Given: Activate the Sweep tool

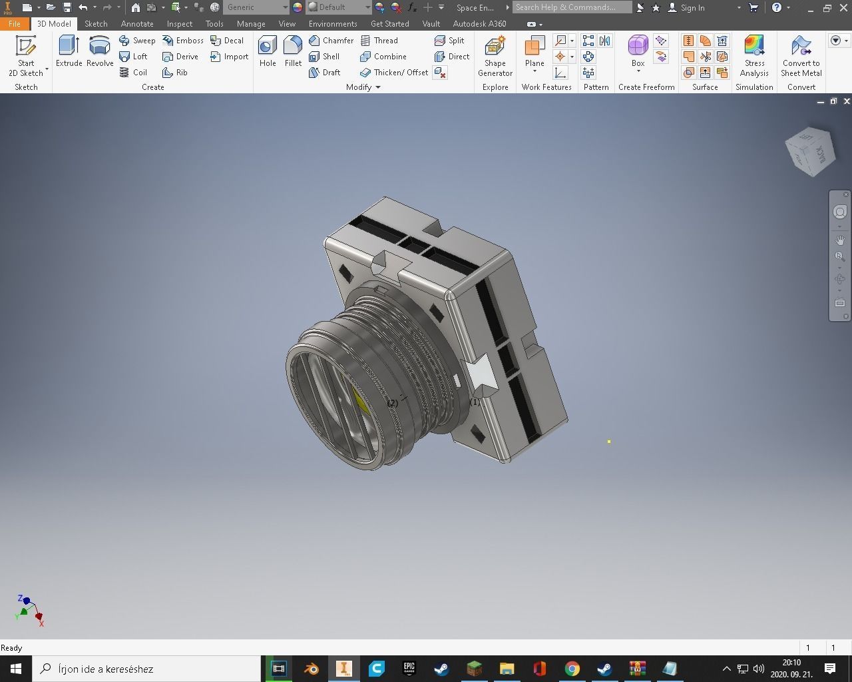Looking at the screenshot, I should click(136, 40).
